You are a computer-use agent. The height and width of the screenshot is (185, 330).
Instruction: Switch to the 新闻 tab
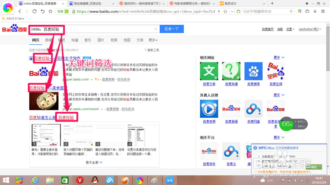coord(49,40)
